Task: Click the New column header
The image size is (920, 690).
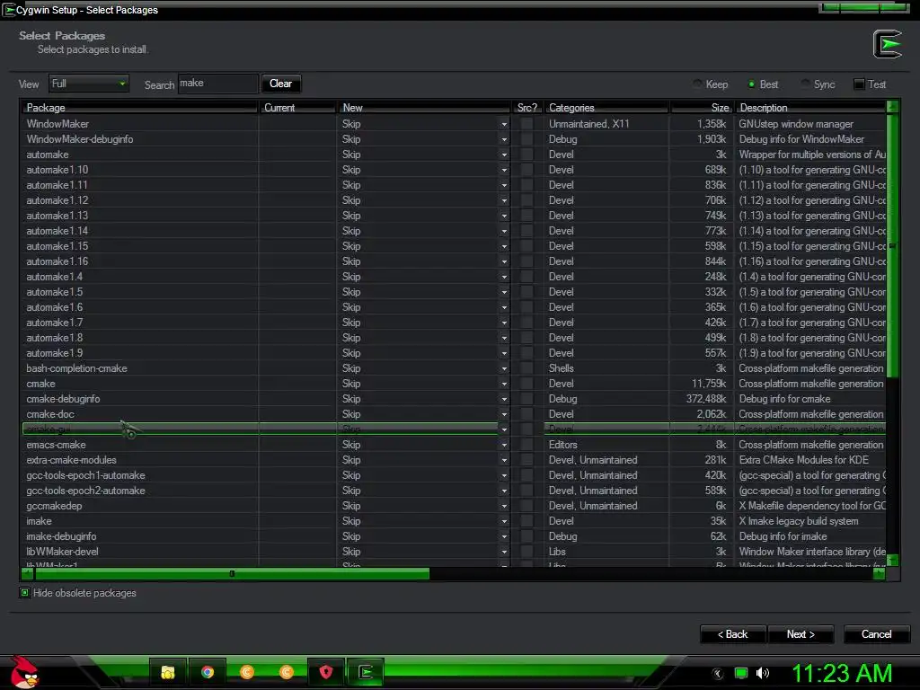Action: (x=424, y=108)
